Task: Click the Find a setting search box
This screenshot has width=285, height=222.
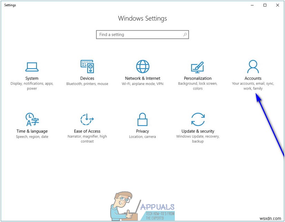Action: coord(142,34)
